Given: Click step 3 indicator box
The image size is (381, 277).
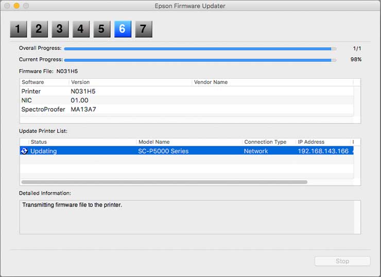Looking at the screenshot, I should [60, 29].
